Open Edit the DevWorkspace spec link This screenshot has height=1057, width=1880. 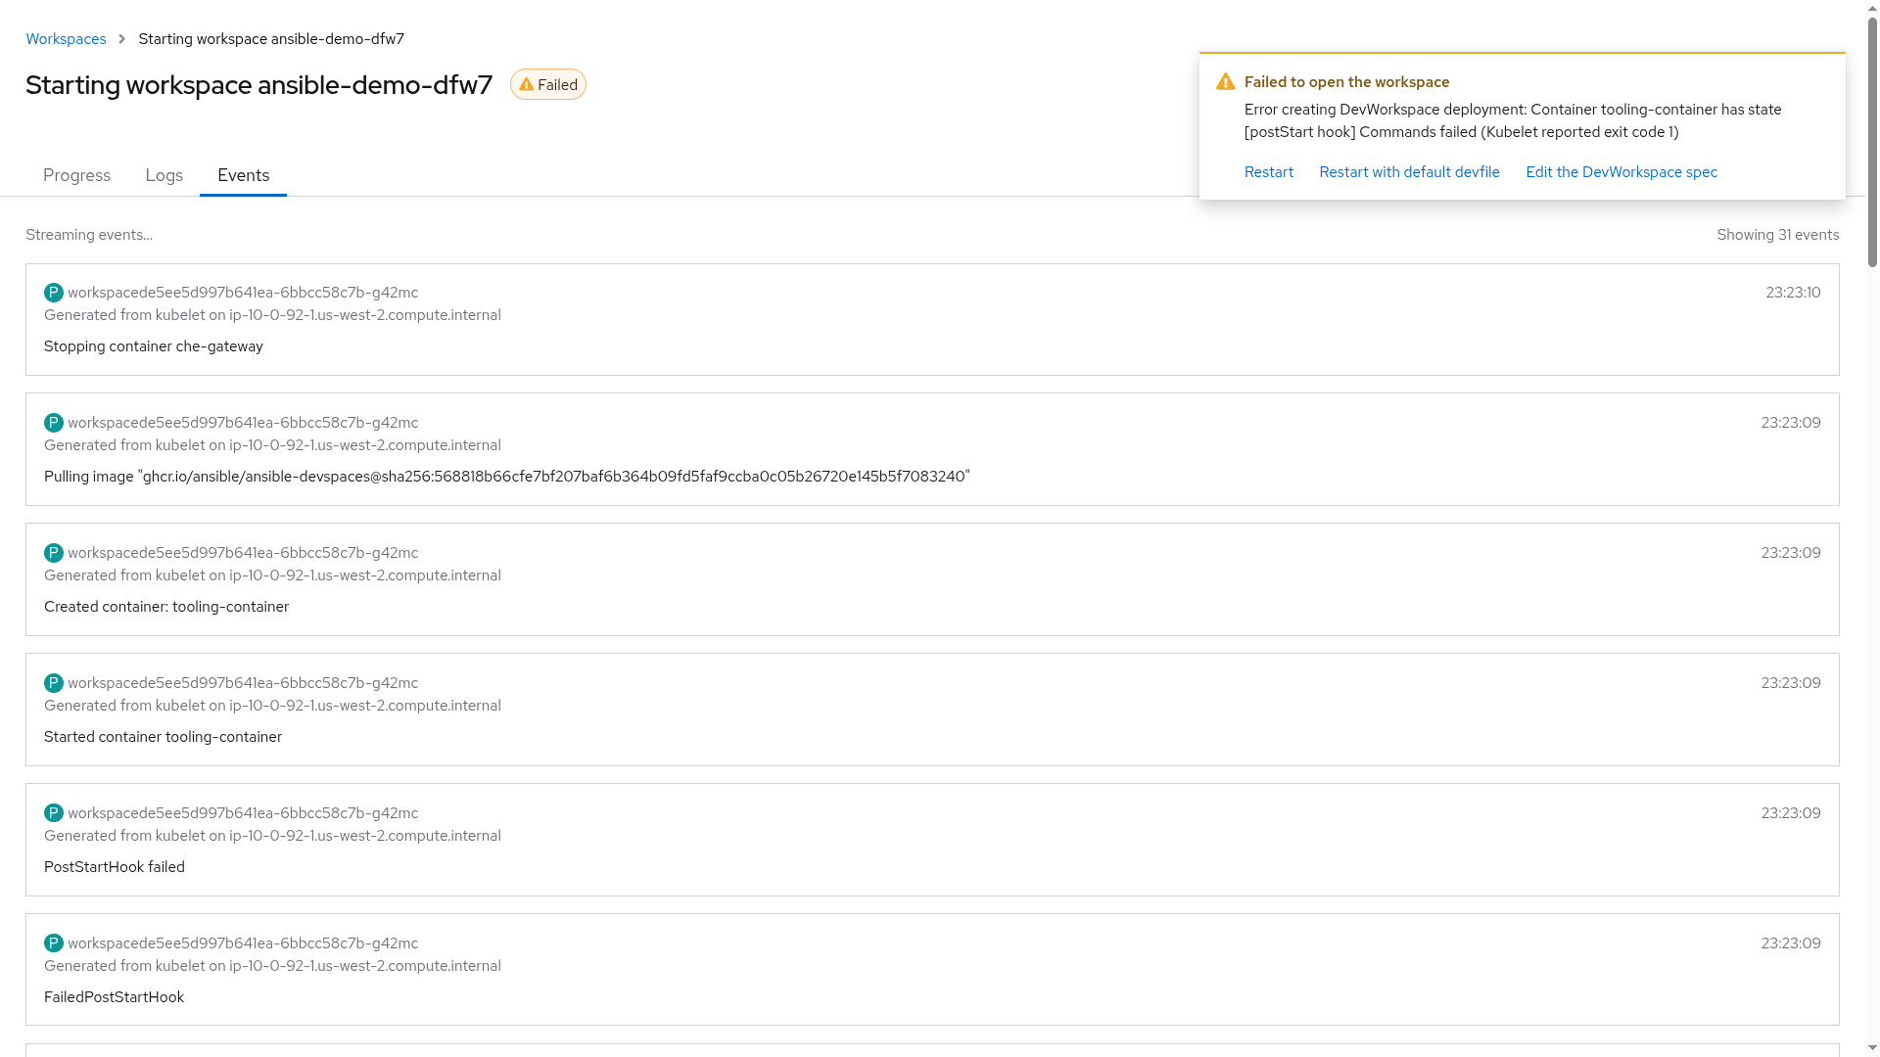click(x=1621, y=172)
